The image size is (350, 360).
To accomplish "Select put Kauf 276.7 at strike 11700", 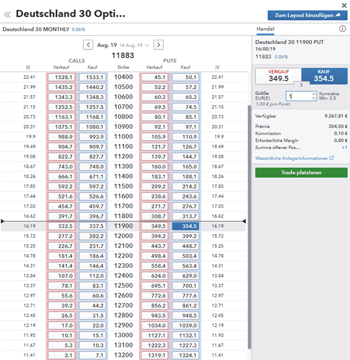I will pyautogui.click(x=186, y=206).
